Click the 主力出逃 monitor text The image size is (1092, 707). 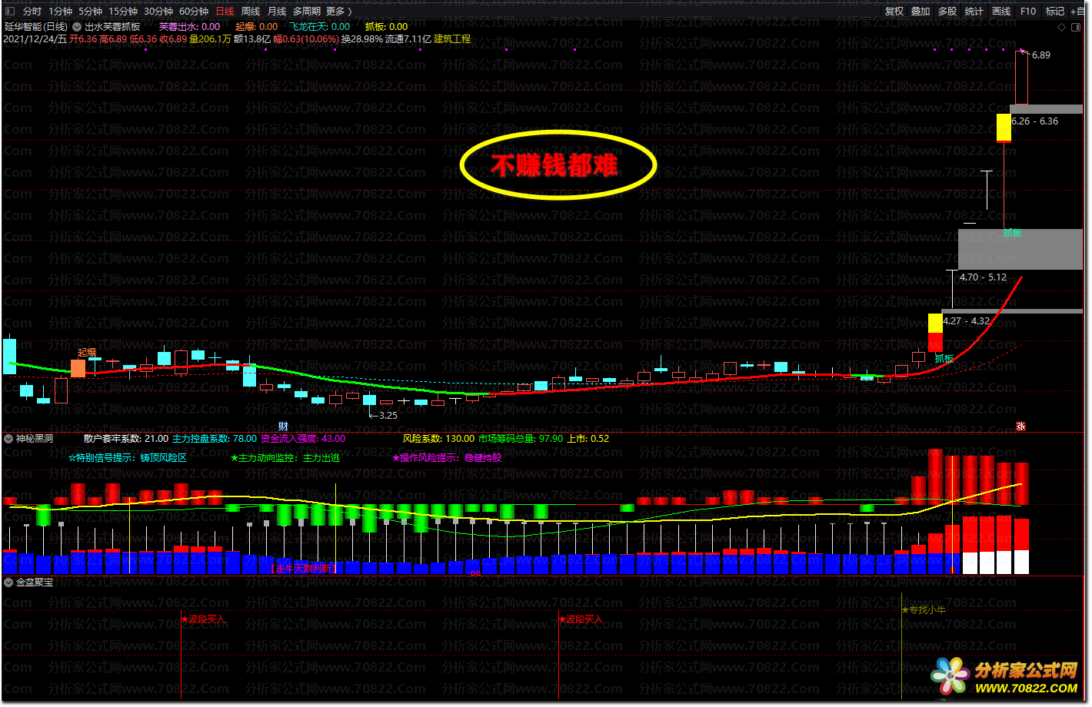pos(321,458)
